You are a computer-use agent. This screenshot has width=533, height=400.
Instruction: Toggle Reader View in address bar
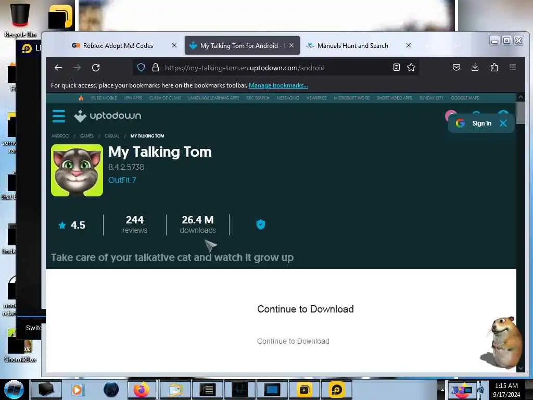click(x=396, y=67)
